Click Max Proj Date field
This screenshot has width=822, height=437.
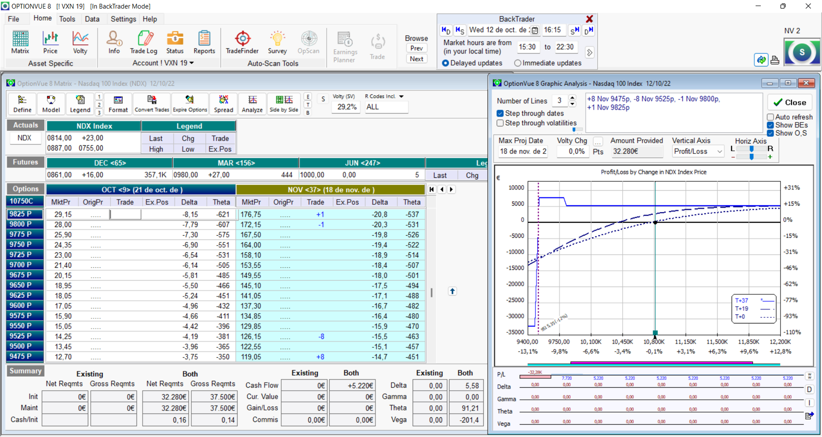click(523, 151)
